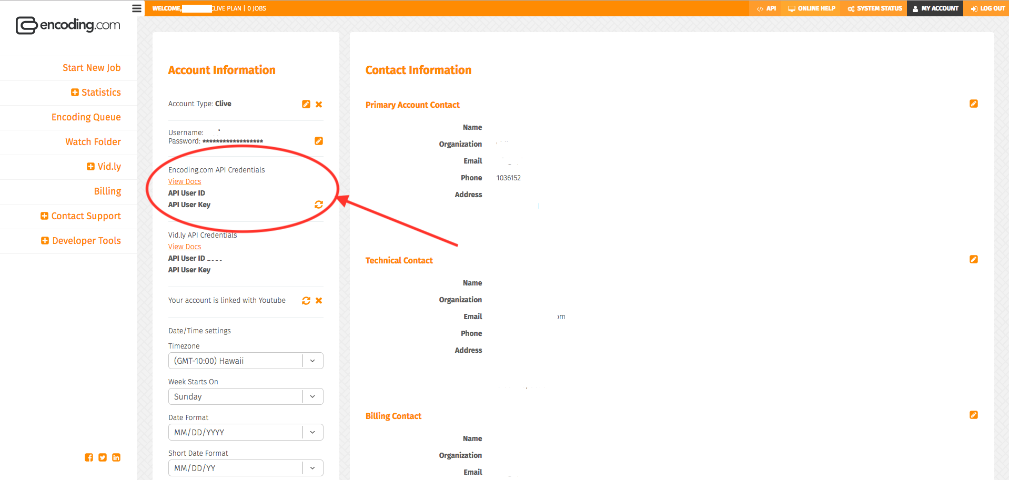Click phone number 1036152
Viewport: 1009px width, 480px height.
[509, 178]
